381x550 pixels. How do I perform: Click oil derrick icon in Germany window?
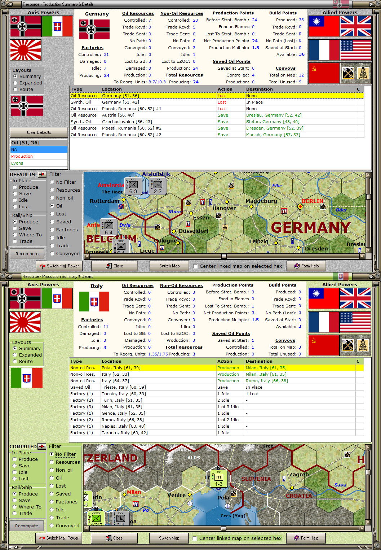pyautogui.click(x=363, y=73)
